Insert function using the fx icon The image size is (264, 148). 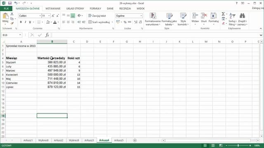click(47, 35)
